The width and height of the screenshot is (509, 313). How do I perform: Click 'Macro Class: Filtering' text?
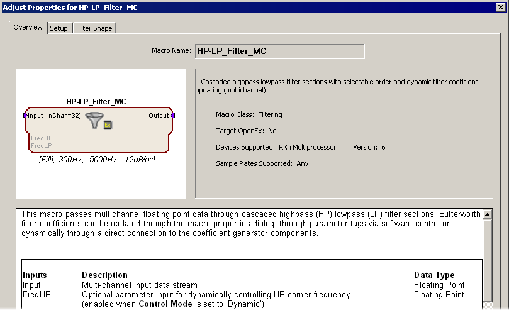pyautogui.click(x=249, y=114)
